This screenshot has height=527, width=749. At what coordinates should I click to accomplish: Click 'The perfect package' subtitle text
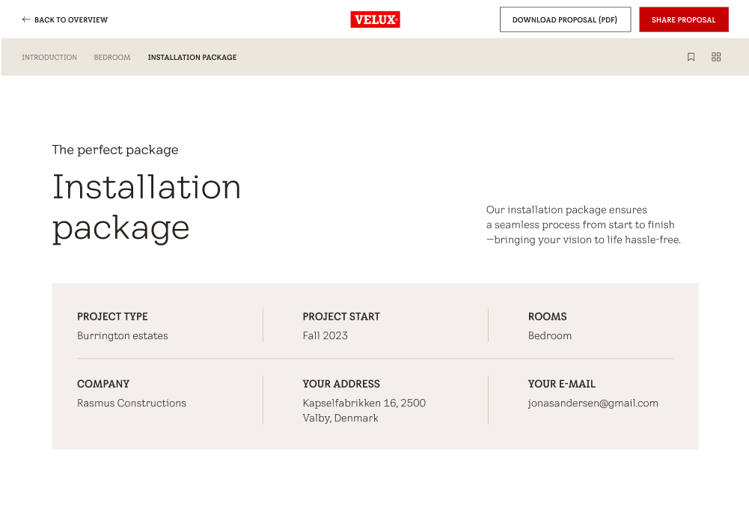tap(115, 150)
